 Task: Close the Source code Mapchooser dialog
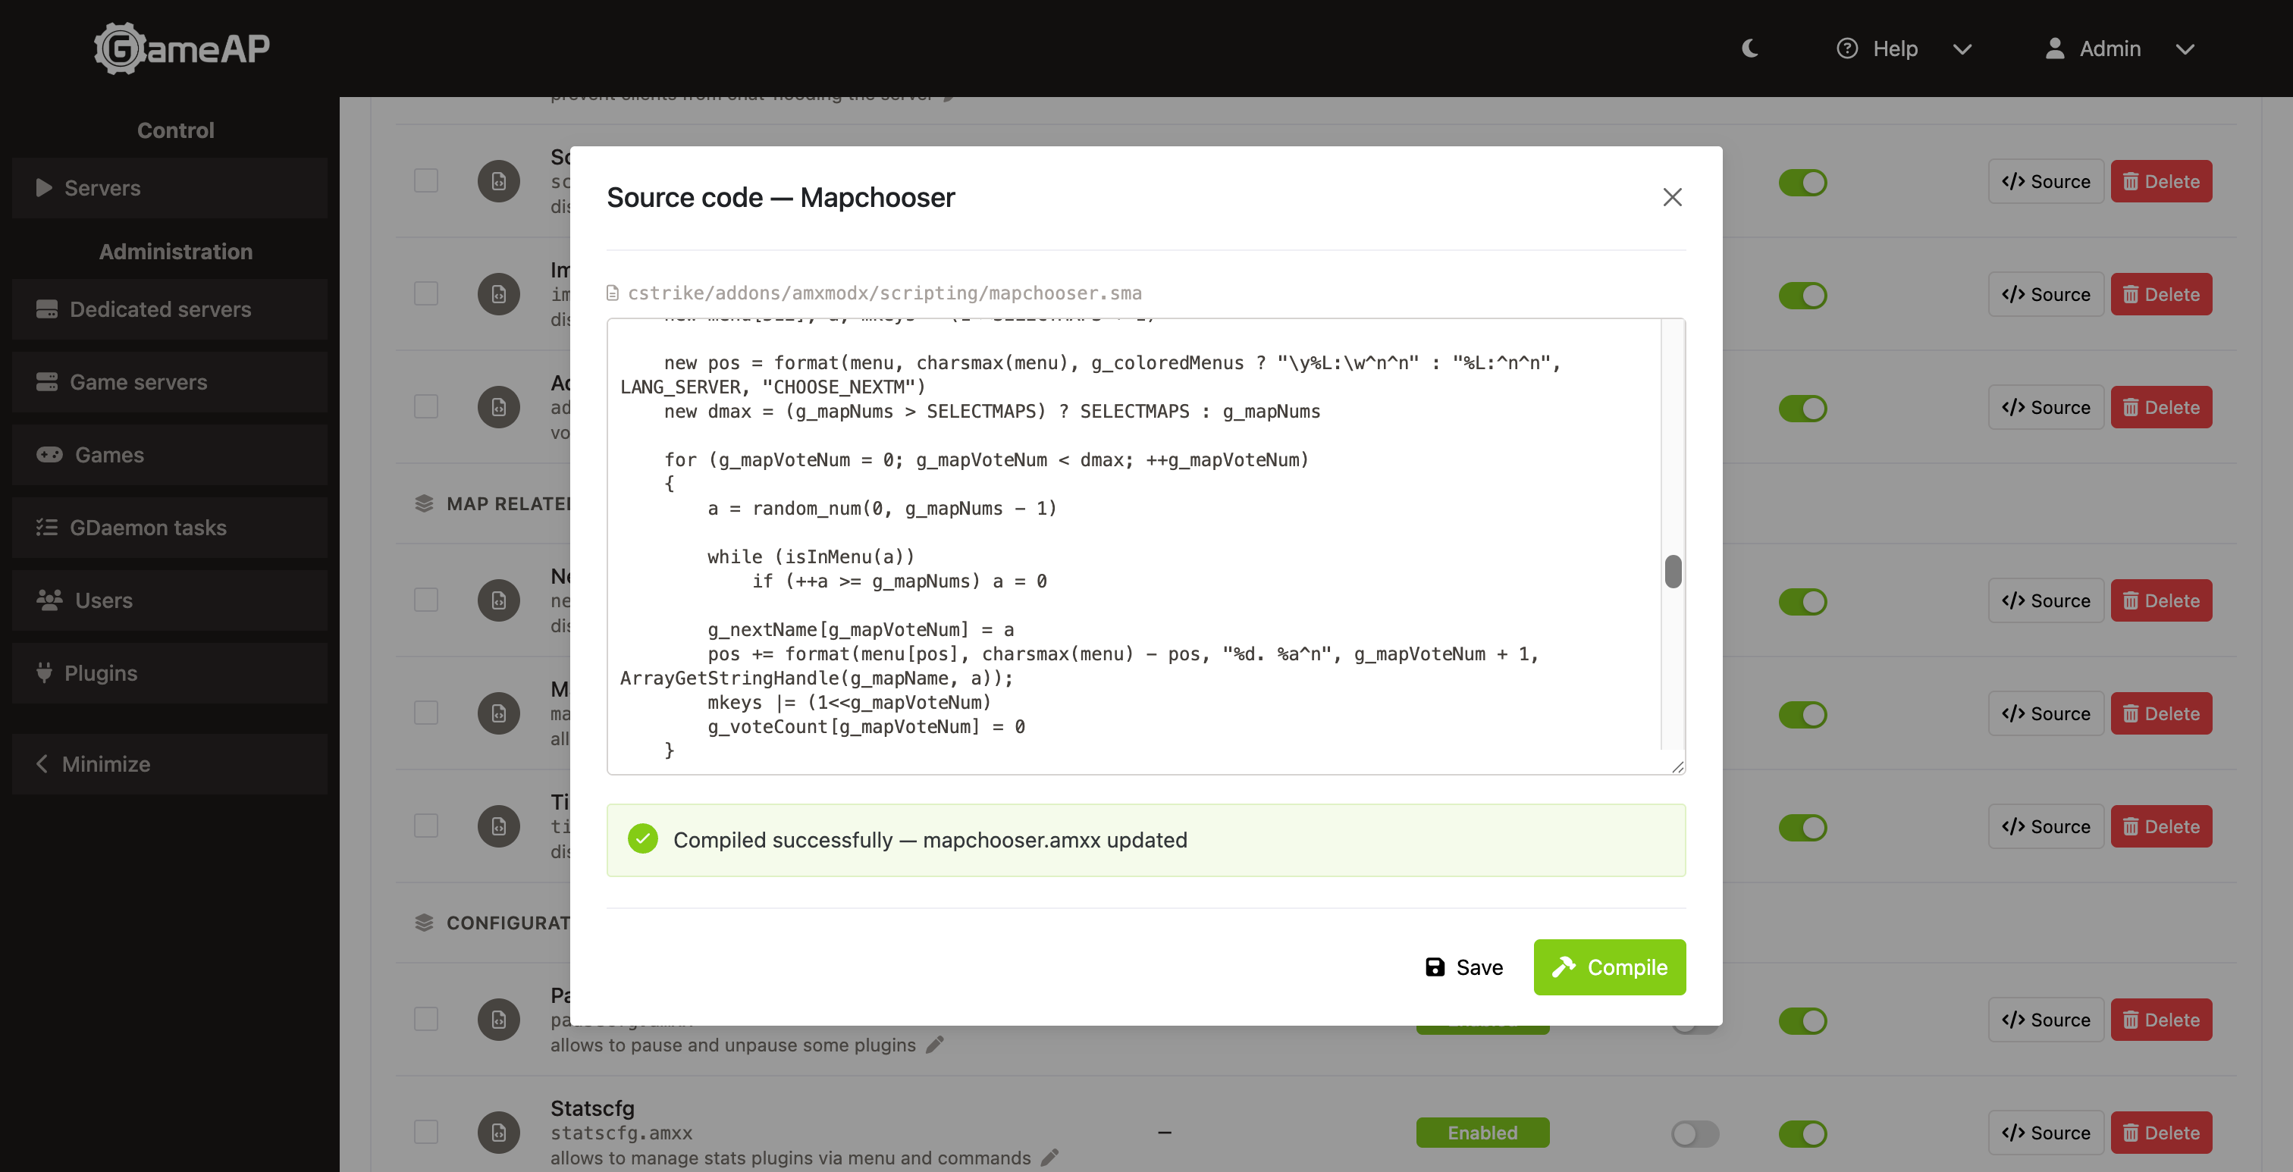tap(1672, 196)
